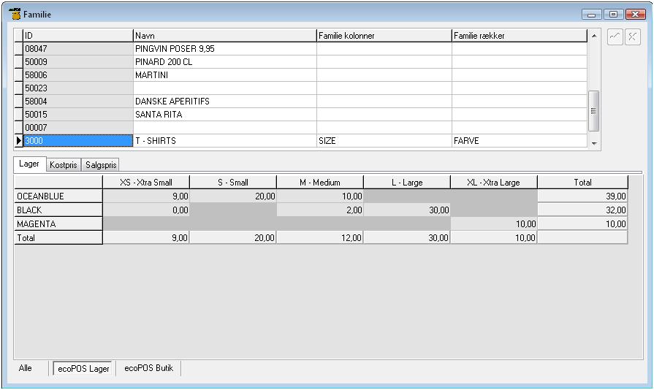Click the ecoPOS icon in title bar
Image resolution: width=654 pixels, height=390 pixels.
click(15, 14)
